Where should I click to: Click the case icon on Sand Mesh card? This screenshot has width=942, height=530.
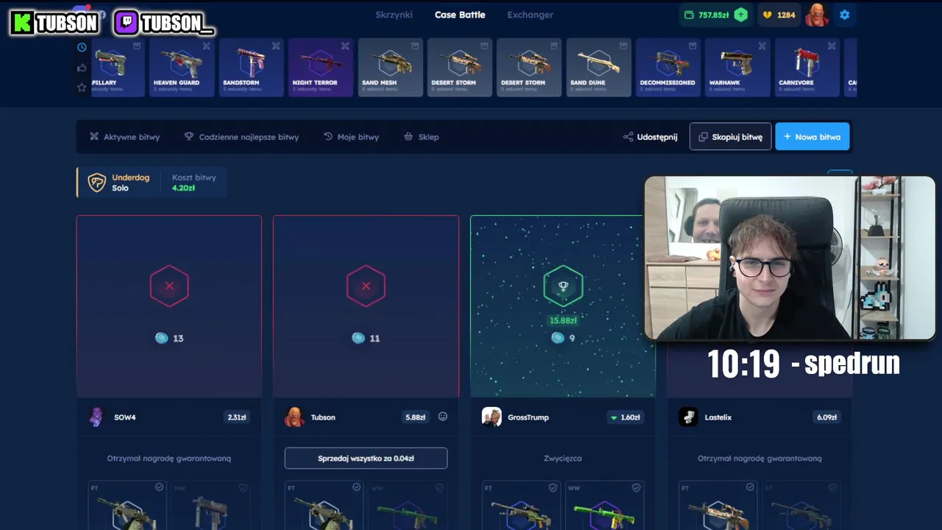[415, 46]
